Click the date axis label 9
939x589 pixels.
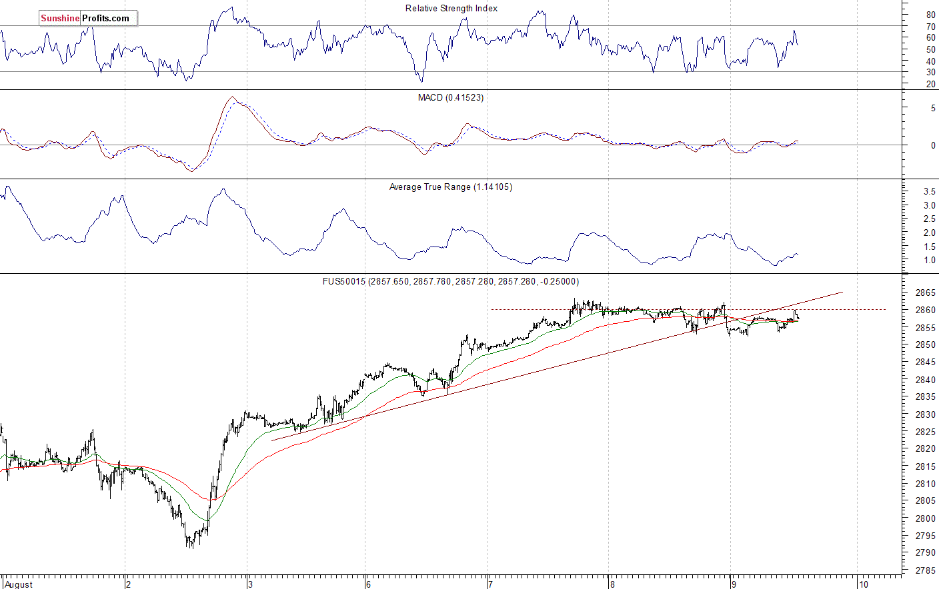point(733,584)
